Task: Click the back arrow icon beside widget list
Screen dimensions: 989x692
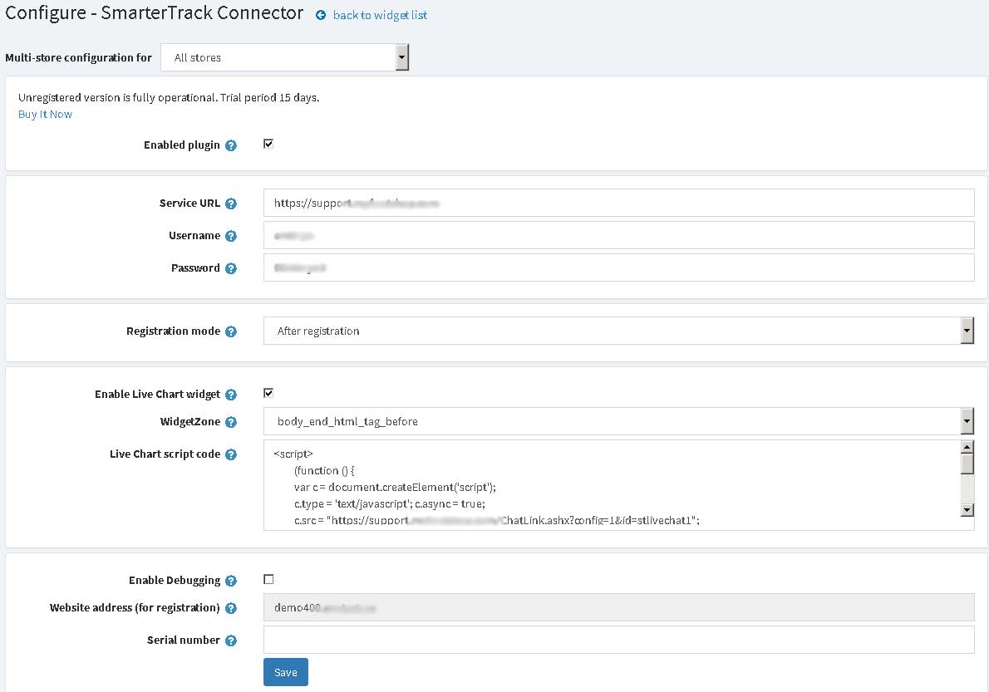Action: [x=321, y=15]
